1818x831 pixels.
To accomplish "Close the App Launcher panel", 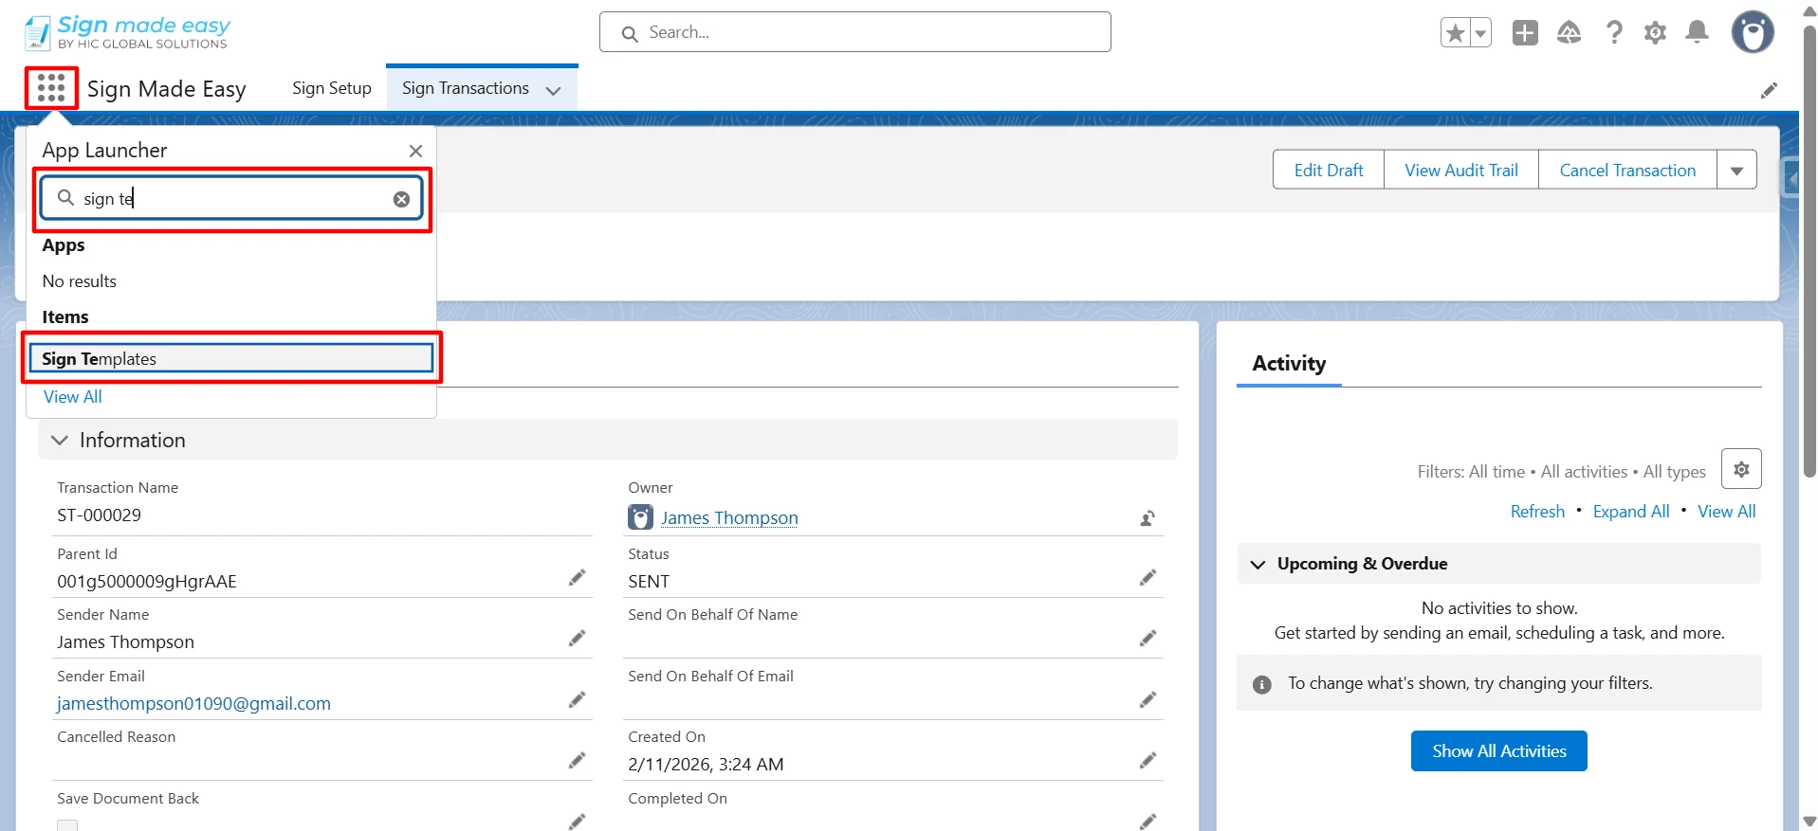I will point(415,152).
